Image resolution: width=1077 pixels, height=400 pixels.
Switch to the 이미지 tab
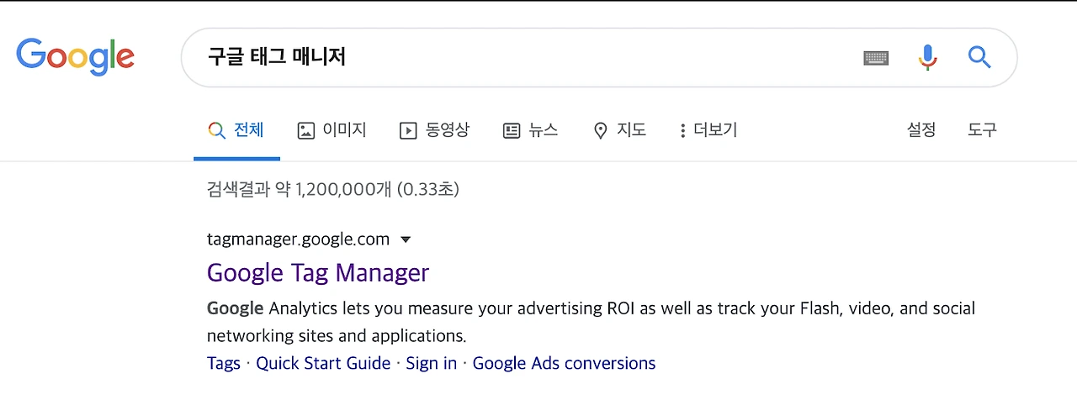tap(332, 130)
